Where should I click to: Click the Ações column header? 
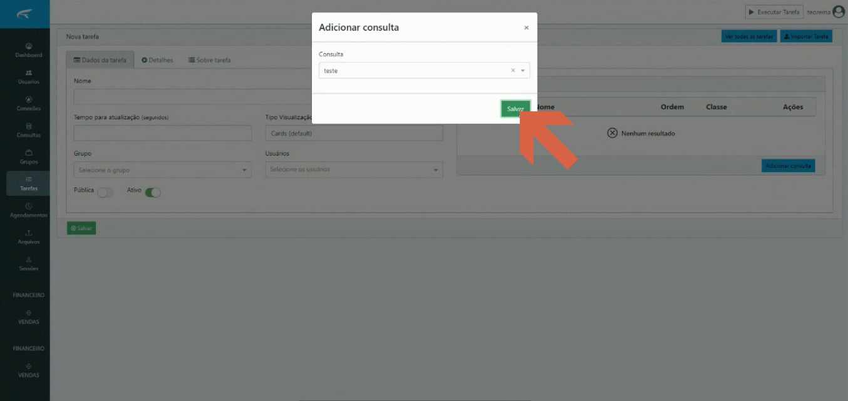click(793, 107)
